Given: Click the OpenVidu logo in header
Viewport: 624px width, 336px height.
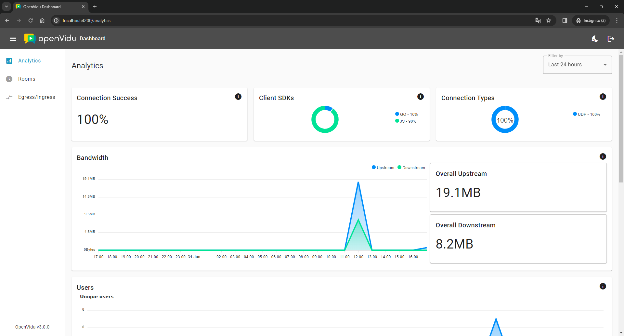Looking at the screenshot, I should [x=50, y=39].
